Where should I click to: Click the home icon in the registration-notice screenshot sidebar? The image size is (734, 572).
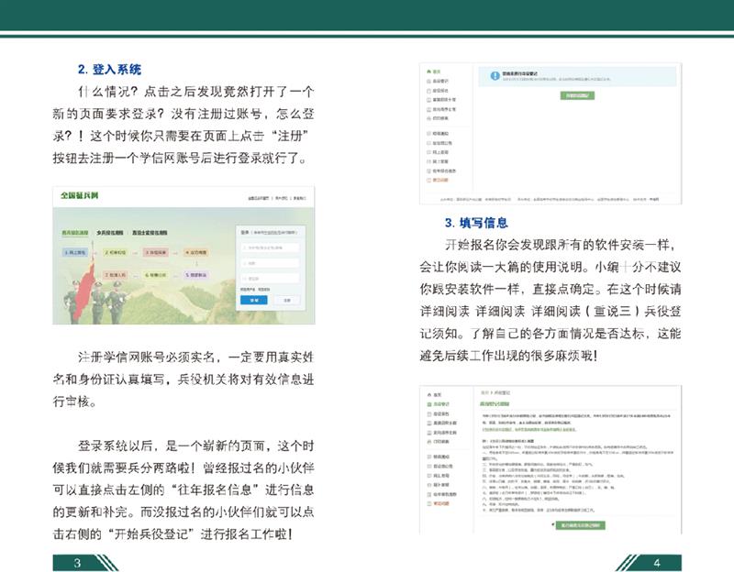429,395
